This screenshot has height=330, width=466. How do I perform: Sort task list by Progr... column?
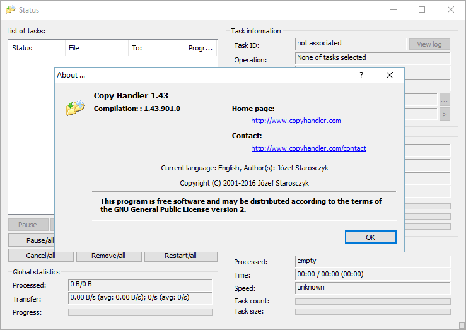pyautogui.click(x=201, y=48)
